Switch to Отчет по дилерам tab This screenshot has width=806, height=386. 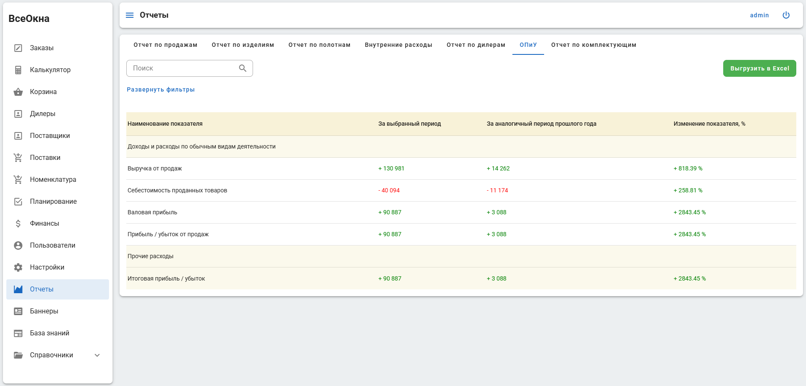pyautogui.click(x=476, y=45)
